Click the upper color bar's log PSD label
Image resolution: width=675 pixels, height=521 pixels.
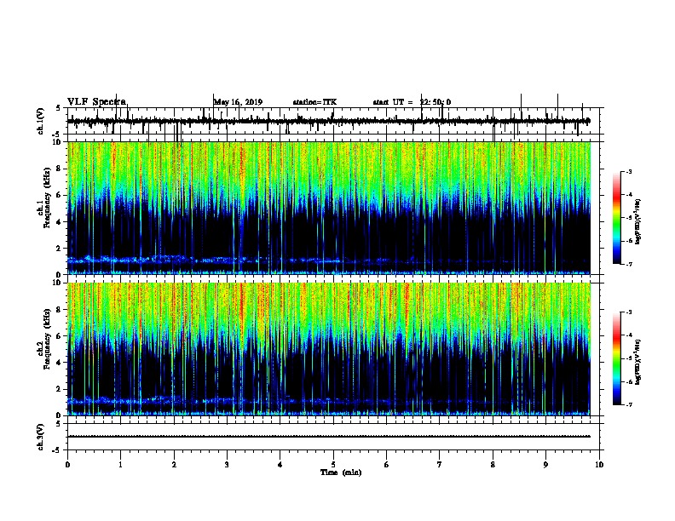[637, 221]
